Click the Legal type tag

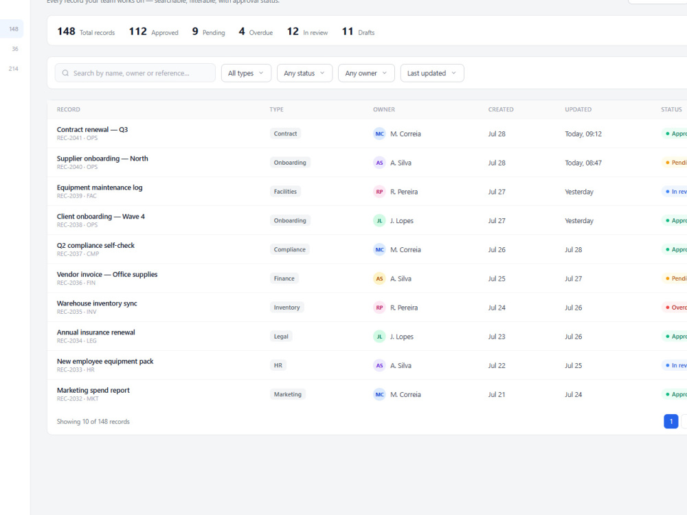281,336
